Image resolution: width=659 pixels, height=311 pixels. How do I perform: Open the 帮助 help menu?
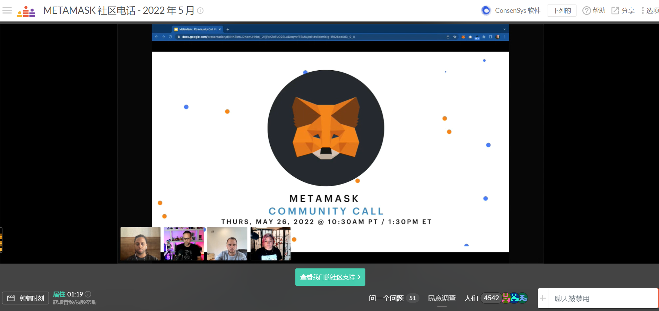[594, 10]
